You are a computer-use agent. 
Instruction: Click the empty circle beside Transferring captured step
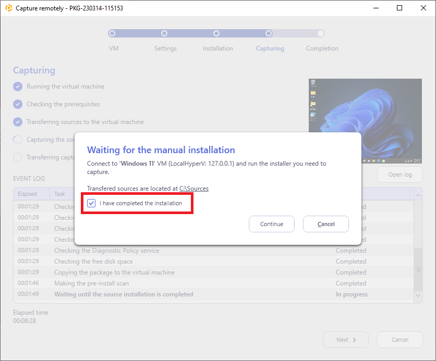[18, 157]
